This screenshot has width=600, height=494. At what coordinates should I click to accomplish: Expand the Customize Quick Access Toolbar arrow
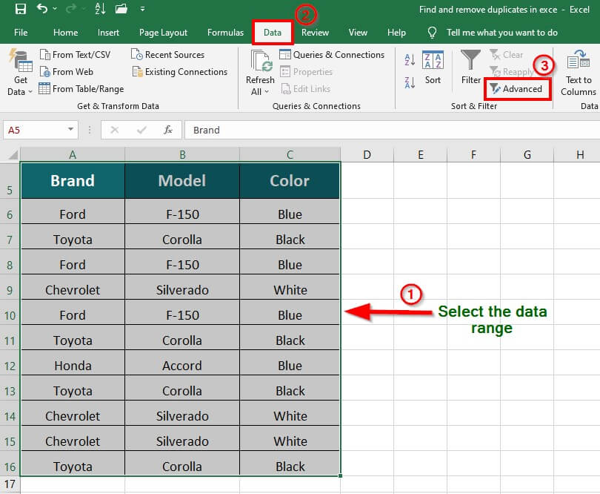142,10
